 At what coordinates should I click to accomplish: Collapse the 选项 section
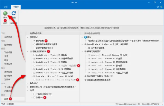click(x=28, y=91)
